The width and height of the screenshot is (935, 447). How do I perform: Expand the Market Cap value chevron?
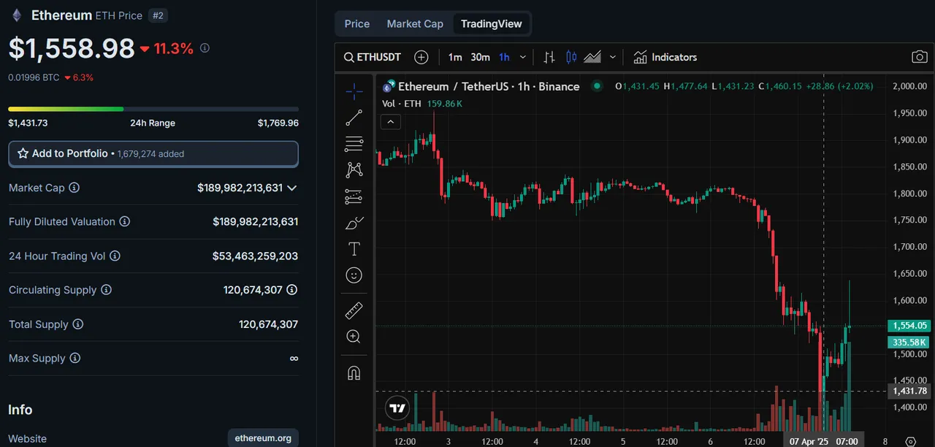pos(292,188)
